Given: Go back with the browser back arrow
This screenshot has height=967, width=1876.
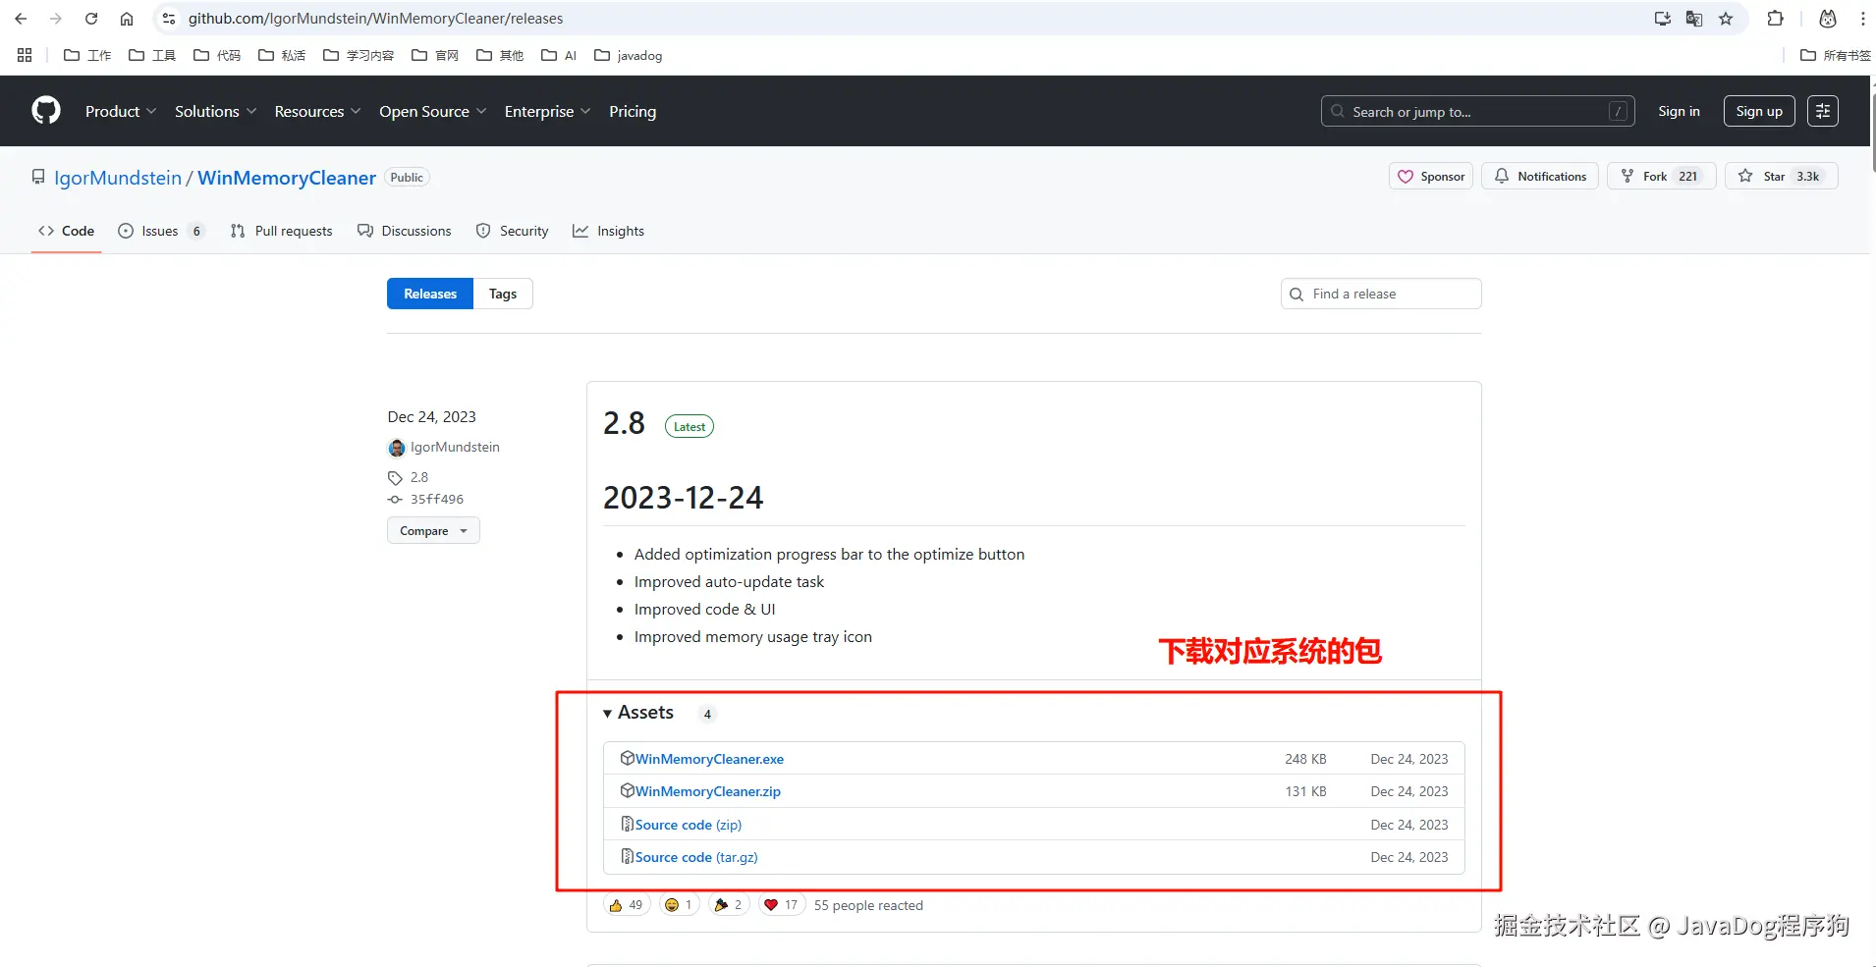Looking at the screenshot, I should (x=21, y=19).
